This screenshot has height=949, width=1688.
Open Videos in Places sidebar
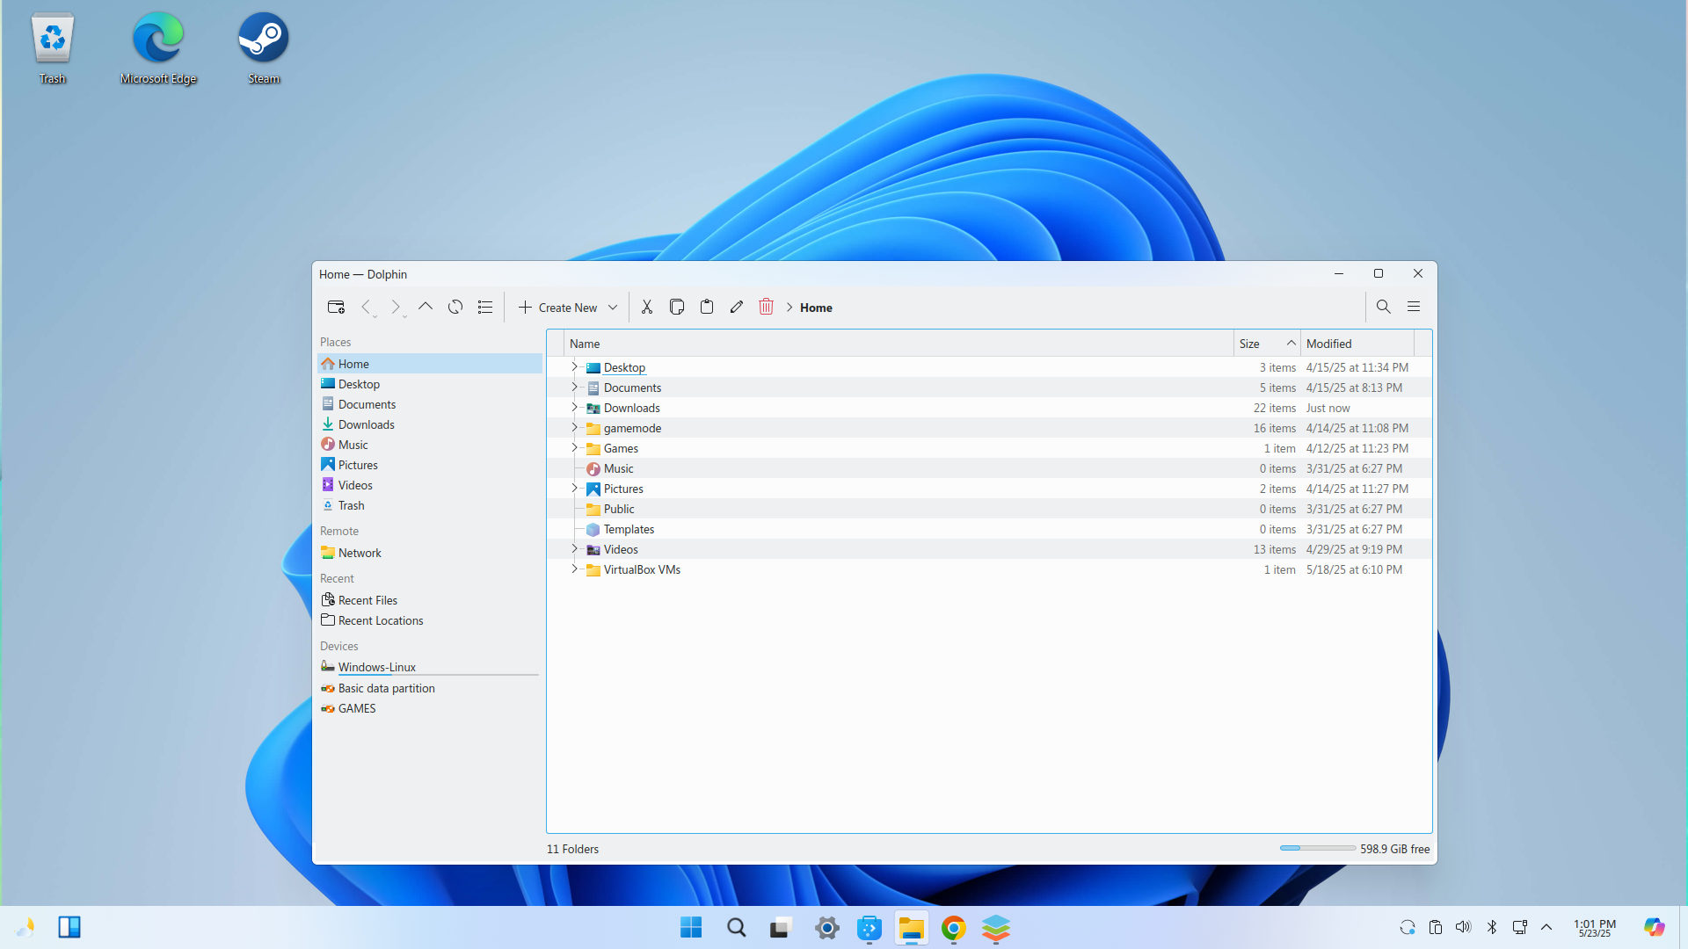coord(430,485)
